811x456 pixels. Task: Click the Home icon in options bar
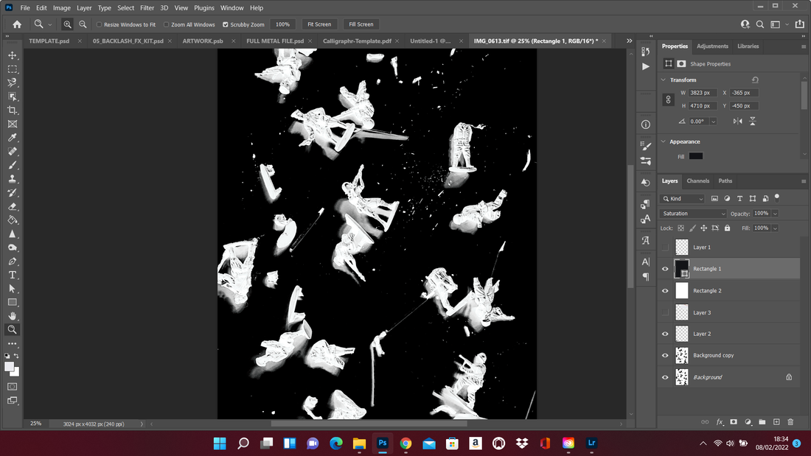(x=17, y=24)
